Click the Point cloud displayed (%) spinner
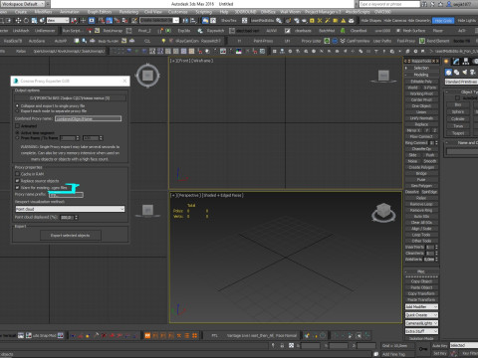This screenshot has width=478, height=358. tap(77, 218)
